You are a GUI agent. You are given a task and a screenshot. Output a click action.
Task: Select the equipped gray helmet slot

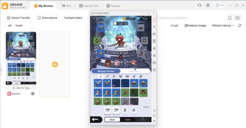140,28
